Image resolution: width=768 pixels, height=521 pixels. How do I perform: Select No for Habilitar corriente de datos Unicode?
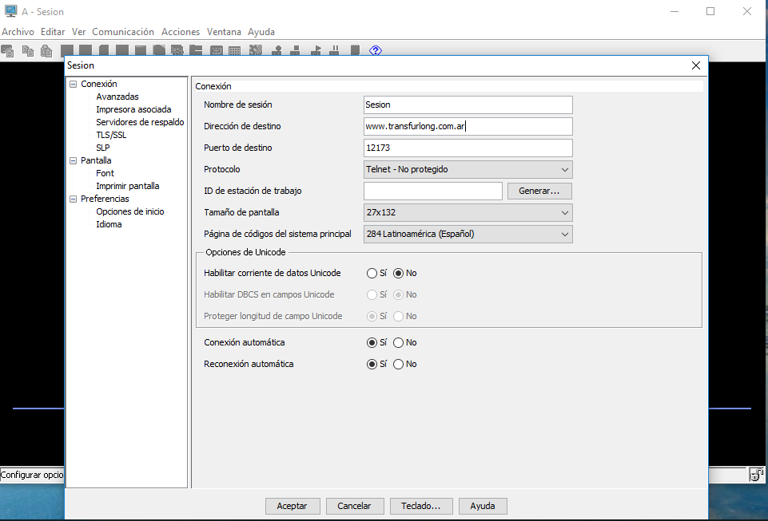(x=398, y=273)
